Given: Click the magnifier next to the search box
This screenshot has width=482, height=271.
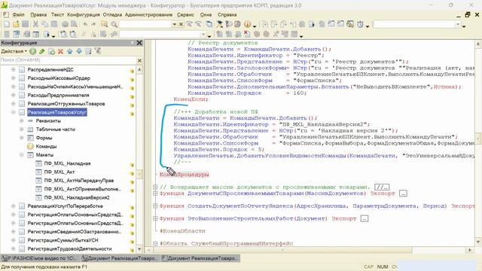Looking at the screenshot, I should click(x=114, y=24).
